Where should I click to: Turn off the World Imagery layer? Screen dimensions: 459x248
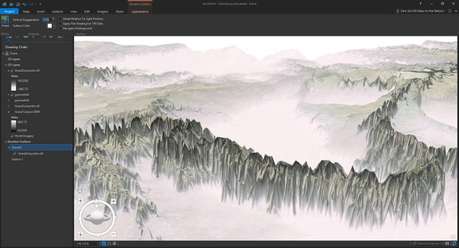point(12,136)
